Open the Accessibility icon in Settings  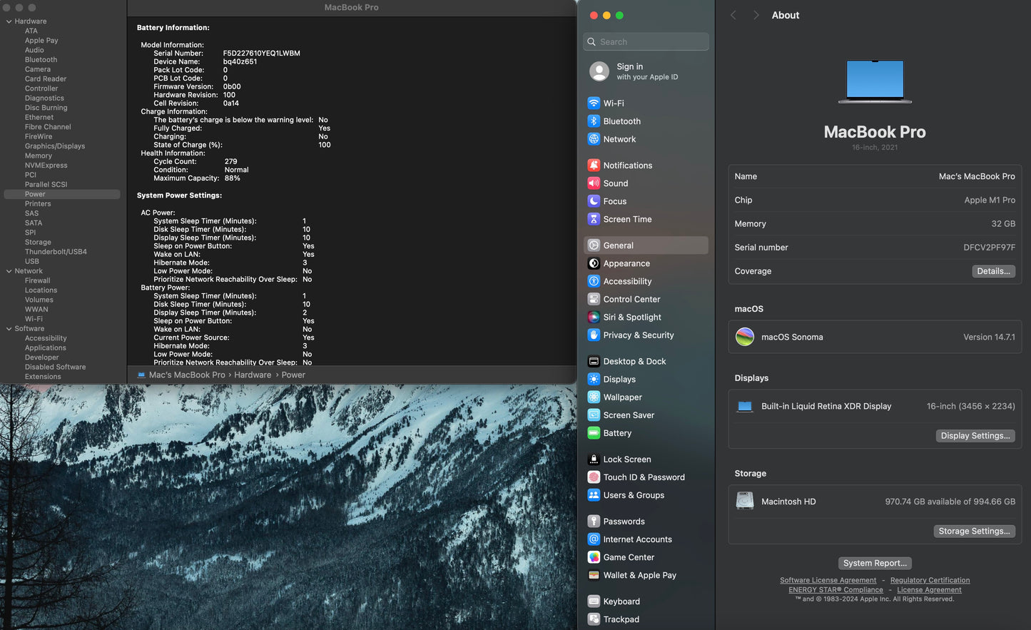tap(594, 281)
